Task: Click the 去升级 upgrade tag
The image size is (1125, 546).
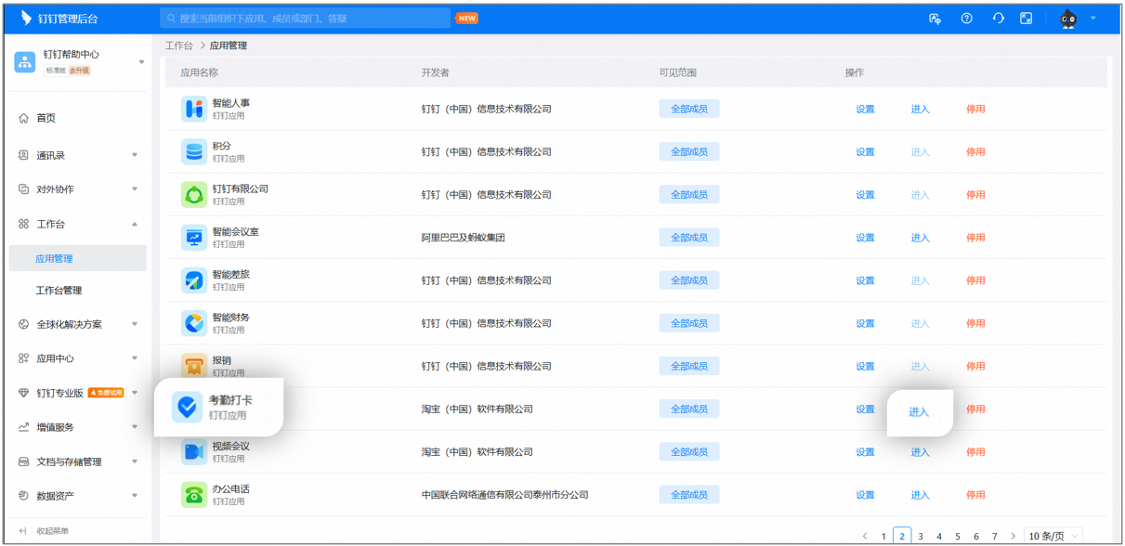Action: tap(80, 71)
